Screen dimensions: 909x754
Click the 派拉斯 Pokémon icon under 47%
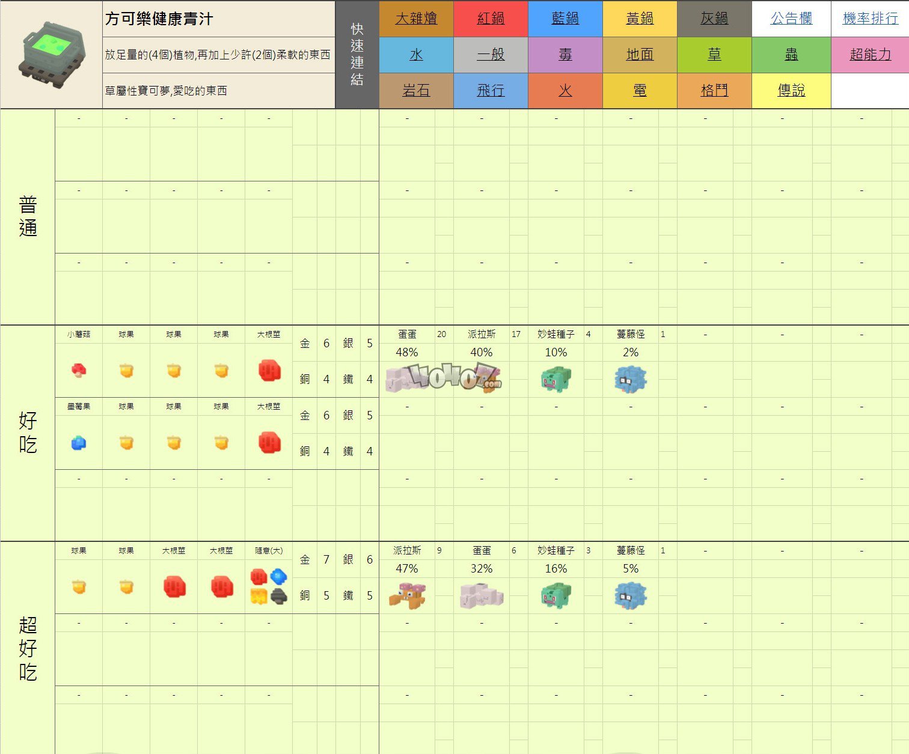[x=408, y=595]
